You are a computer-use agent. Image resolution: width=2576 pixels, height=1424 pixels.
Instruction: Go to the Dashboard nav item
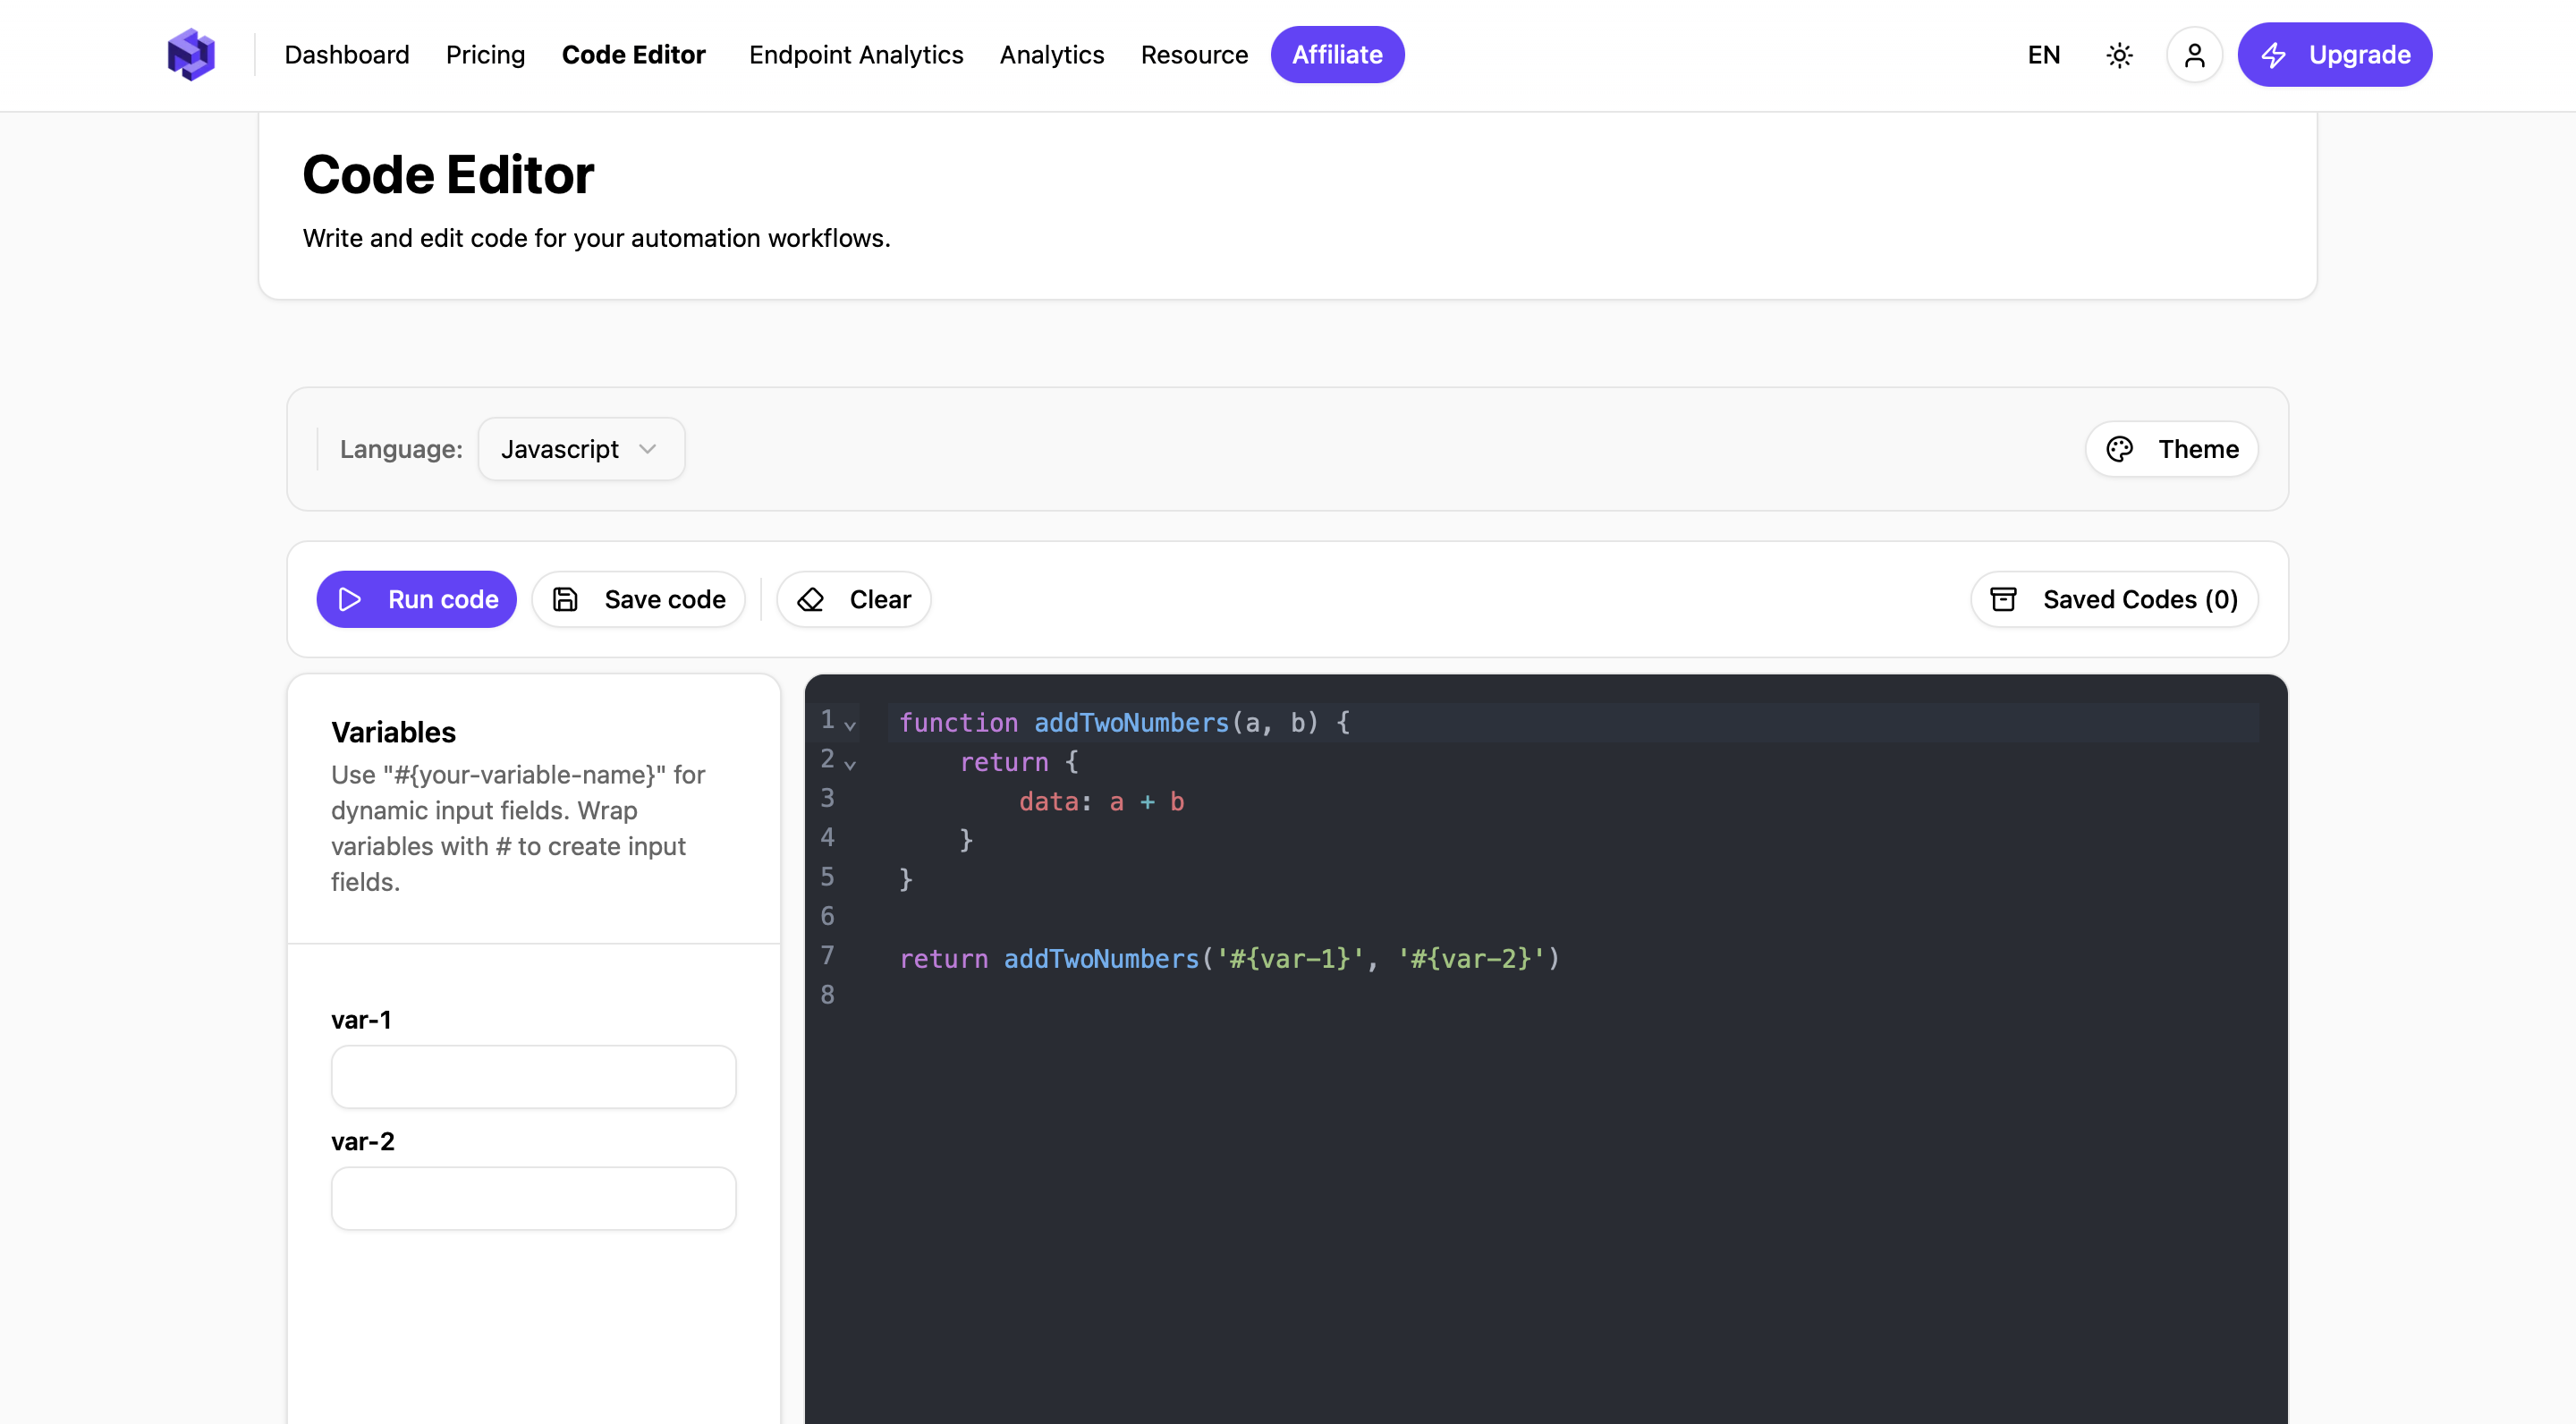pos(346,55)
